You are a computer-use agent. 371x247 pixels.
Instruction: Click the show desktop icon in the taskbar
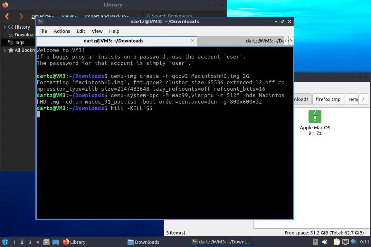[56, 242]
